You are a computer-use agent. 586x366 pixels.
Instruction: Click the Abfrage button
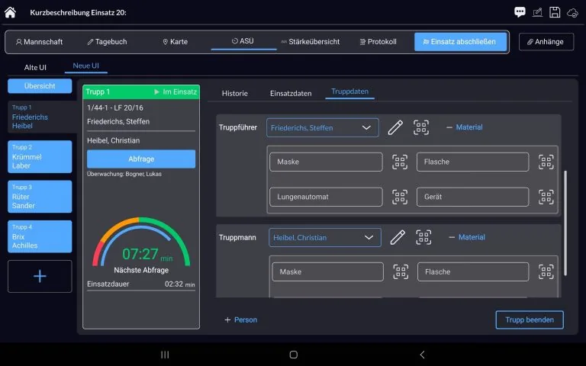(x=141, y=159)
